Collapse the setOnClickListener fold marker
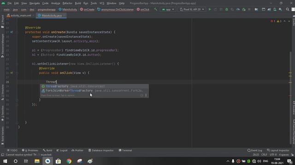Viewport: 295px width, 165px height. [17, 64]
